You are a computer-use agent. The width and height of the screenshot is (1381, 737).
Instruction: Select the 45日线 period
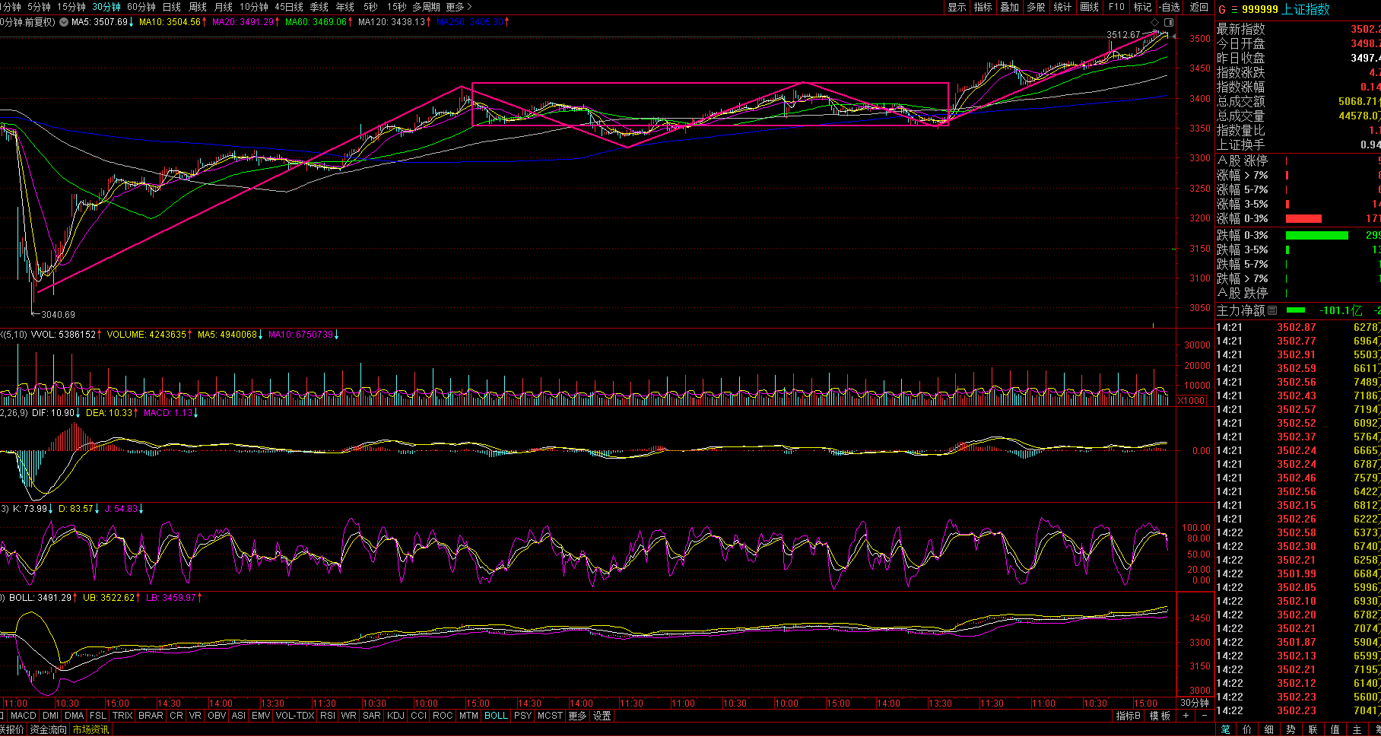click(x=289, y=7)
